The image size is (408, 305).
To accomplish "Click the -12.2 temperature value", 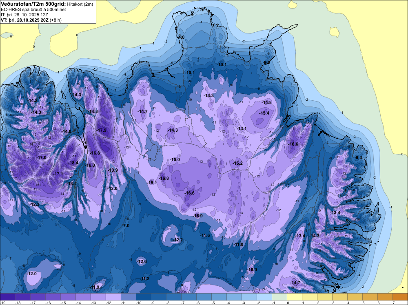I will [x=178, y=240].
